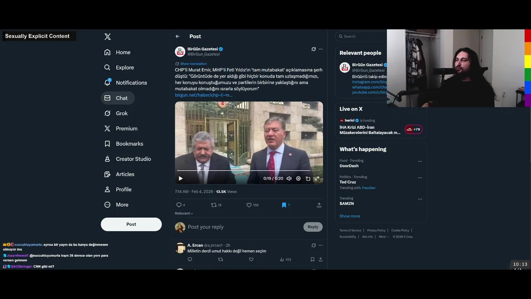Open A. Ercan's profile avatar
The image size is (531, 299).
180,248
